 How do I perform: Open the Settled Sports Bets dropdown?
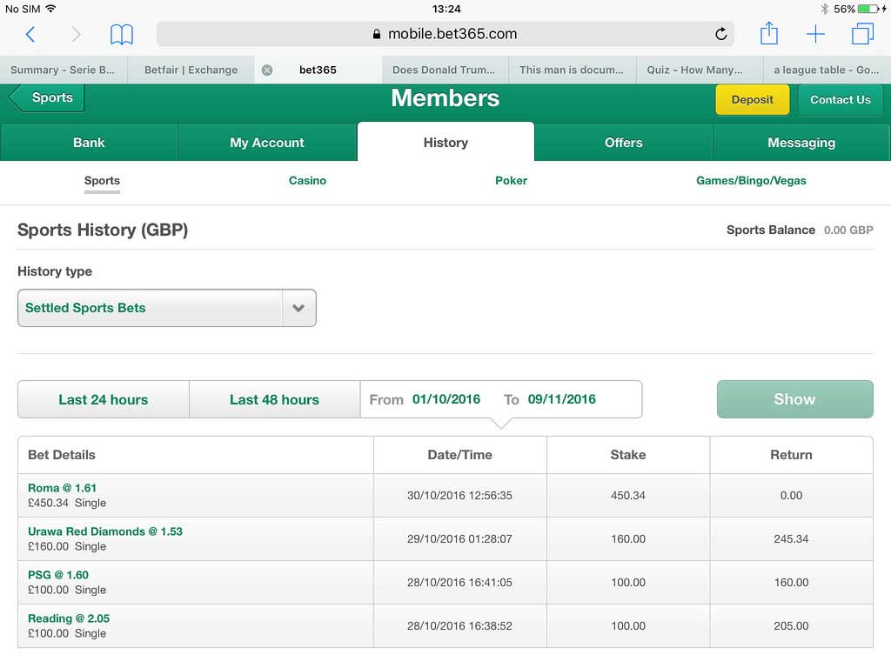[166, 308]
